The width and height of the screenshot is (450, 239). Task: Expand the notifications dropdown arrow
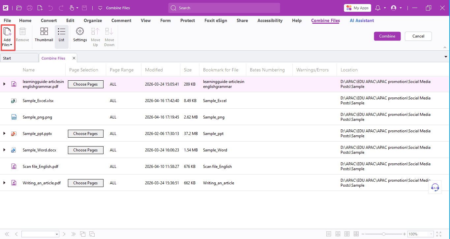point(385,8)
